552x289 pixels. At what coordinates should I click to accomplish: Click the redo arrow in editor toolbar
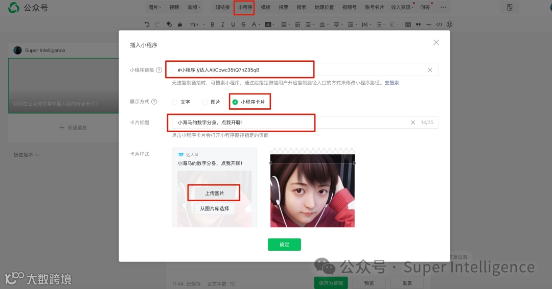(157, 25)
